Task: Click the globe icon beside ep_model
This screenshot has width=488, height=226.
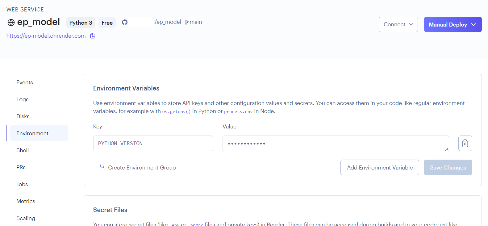Action: [11, 23]
